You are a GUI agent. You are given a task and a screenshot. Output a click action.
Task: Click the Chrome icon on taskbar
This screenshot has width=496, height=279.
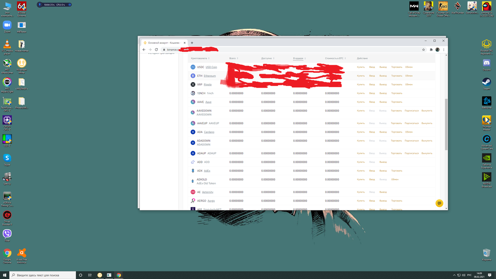tap(119, 275)
